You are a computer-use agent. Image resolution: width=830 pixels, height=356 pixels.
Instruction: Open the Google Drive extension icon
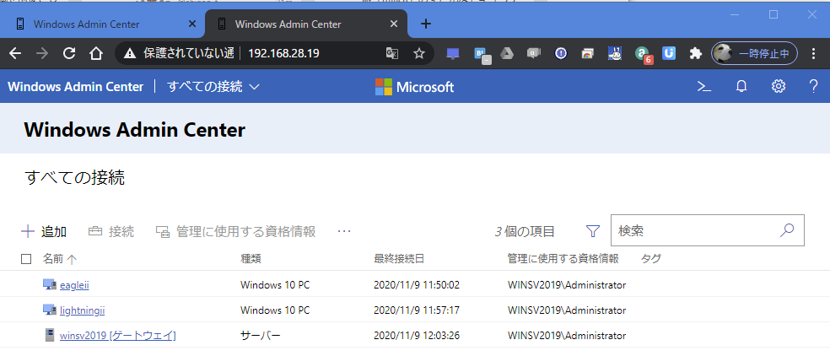pos(507,53)
